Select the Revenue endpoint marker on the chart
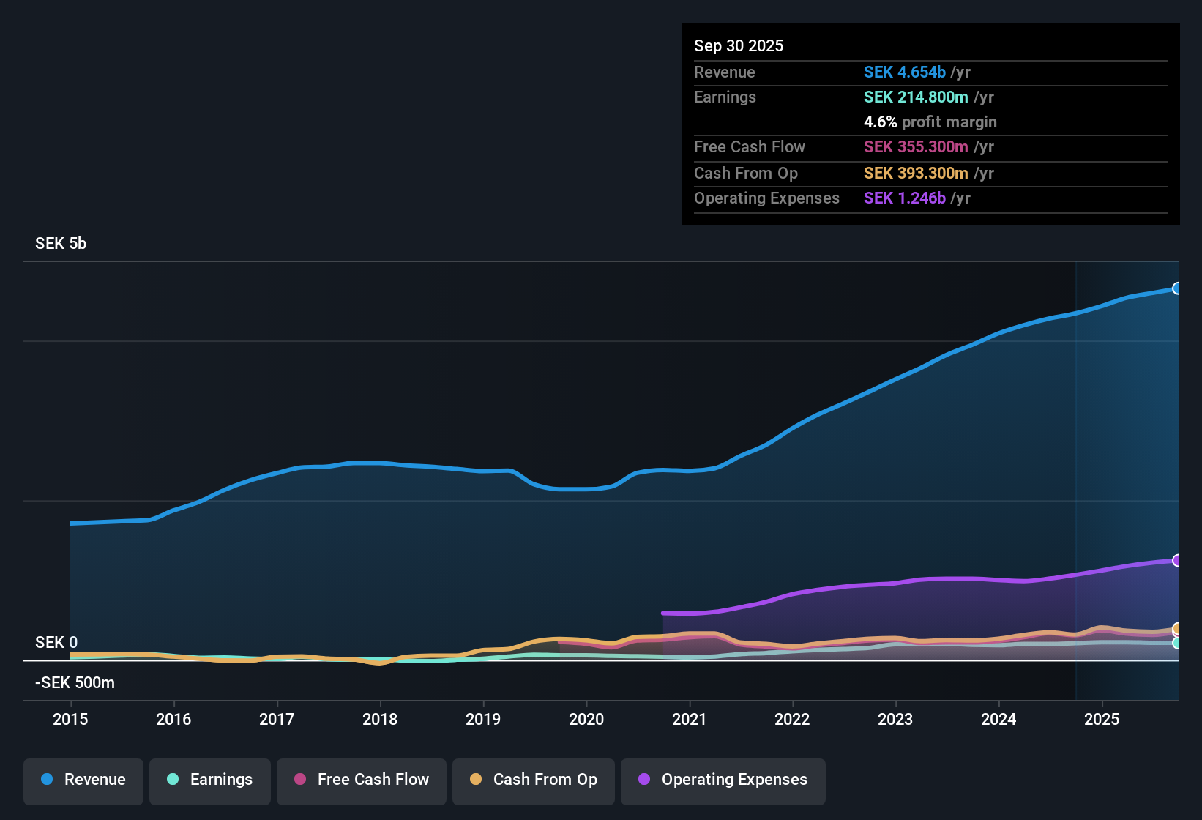 pyautogui.click(x=1176, y=288)
